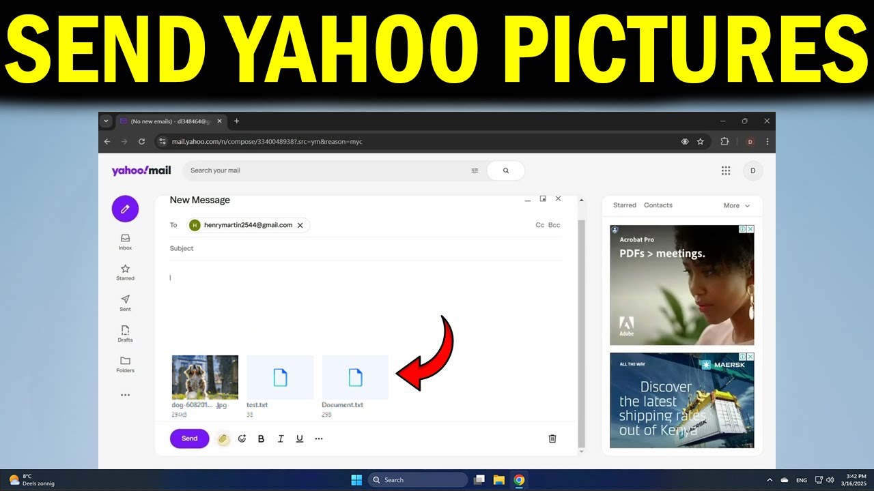The width and height of the screenshot is (874, 491).
Task: Bookmark this page with star icon
Action: (x=700, y=142)
